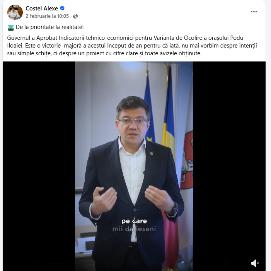The width and height of the screenshot is (271, 271).
Task: Click the subtitle text pe care
Action: pos(134,221)
